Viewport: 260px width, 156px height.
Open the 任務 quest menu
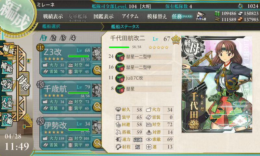pyautogui.click(x=182, y=16)
